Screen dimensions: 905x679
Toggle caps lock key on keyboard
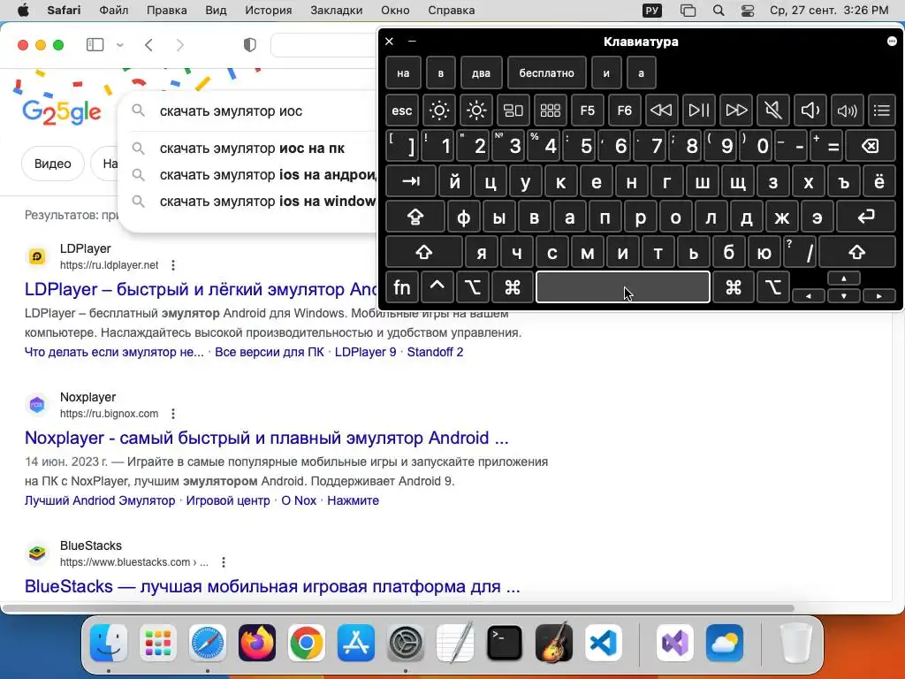(415, 217)
